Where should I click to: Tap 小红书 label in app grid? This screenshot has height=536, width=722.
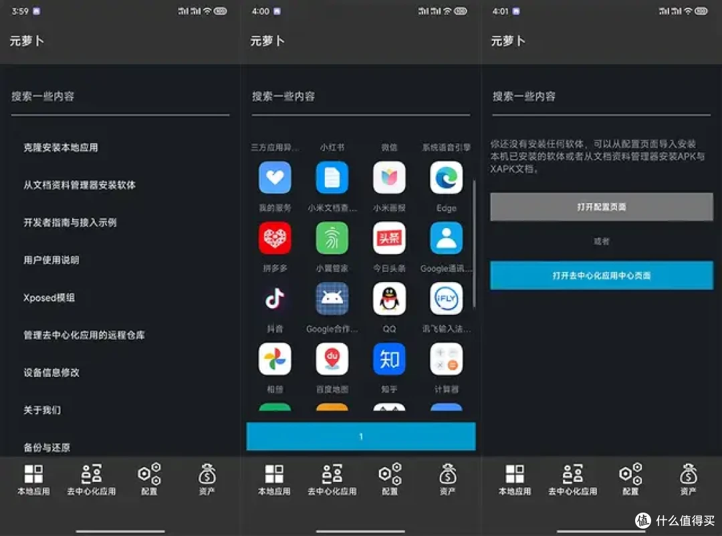click(x=332, y=147)
